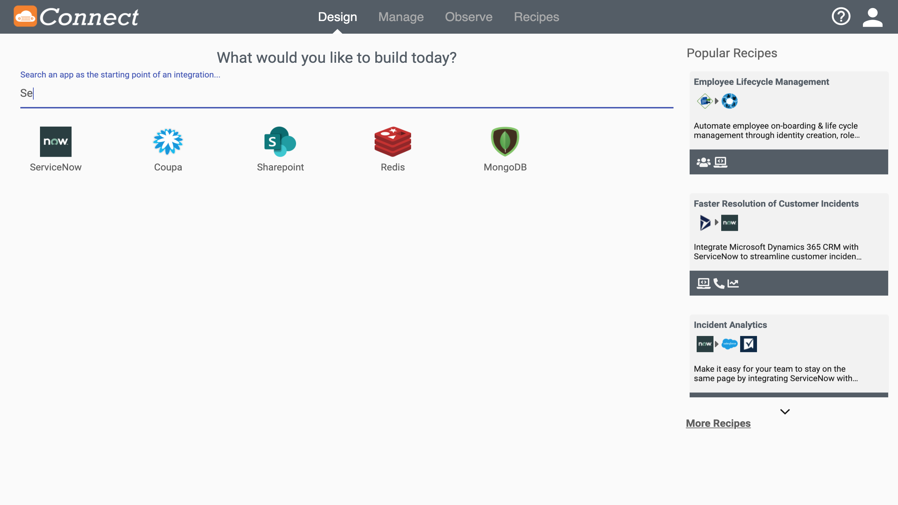Open the help question mark icon
The image size is (898, 505).
click(841, 16)
